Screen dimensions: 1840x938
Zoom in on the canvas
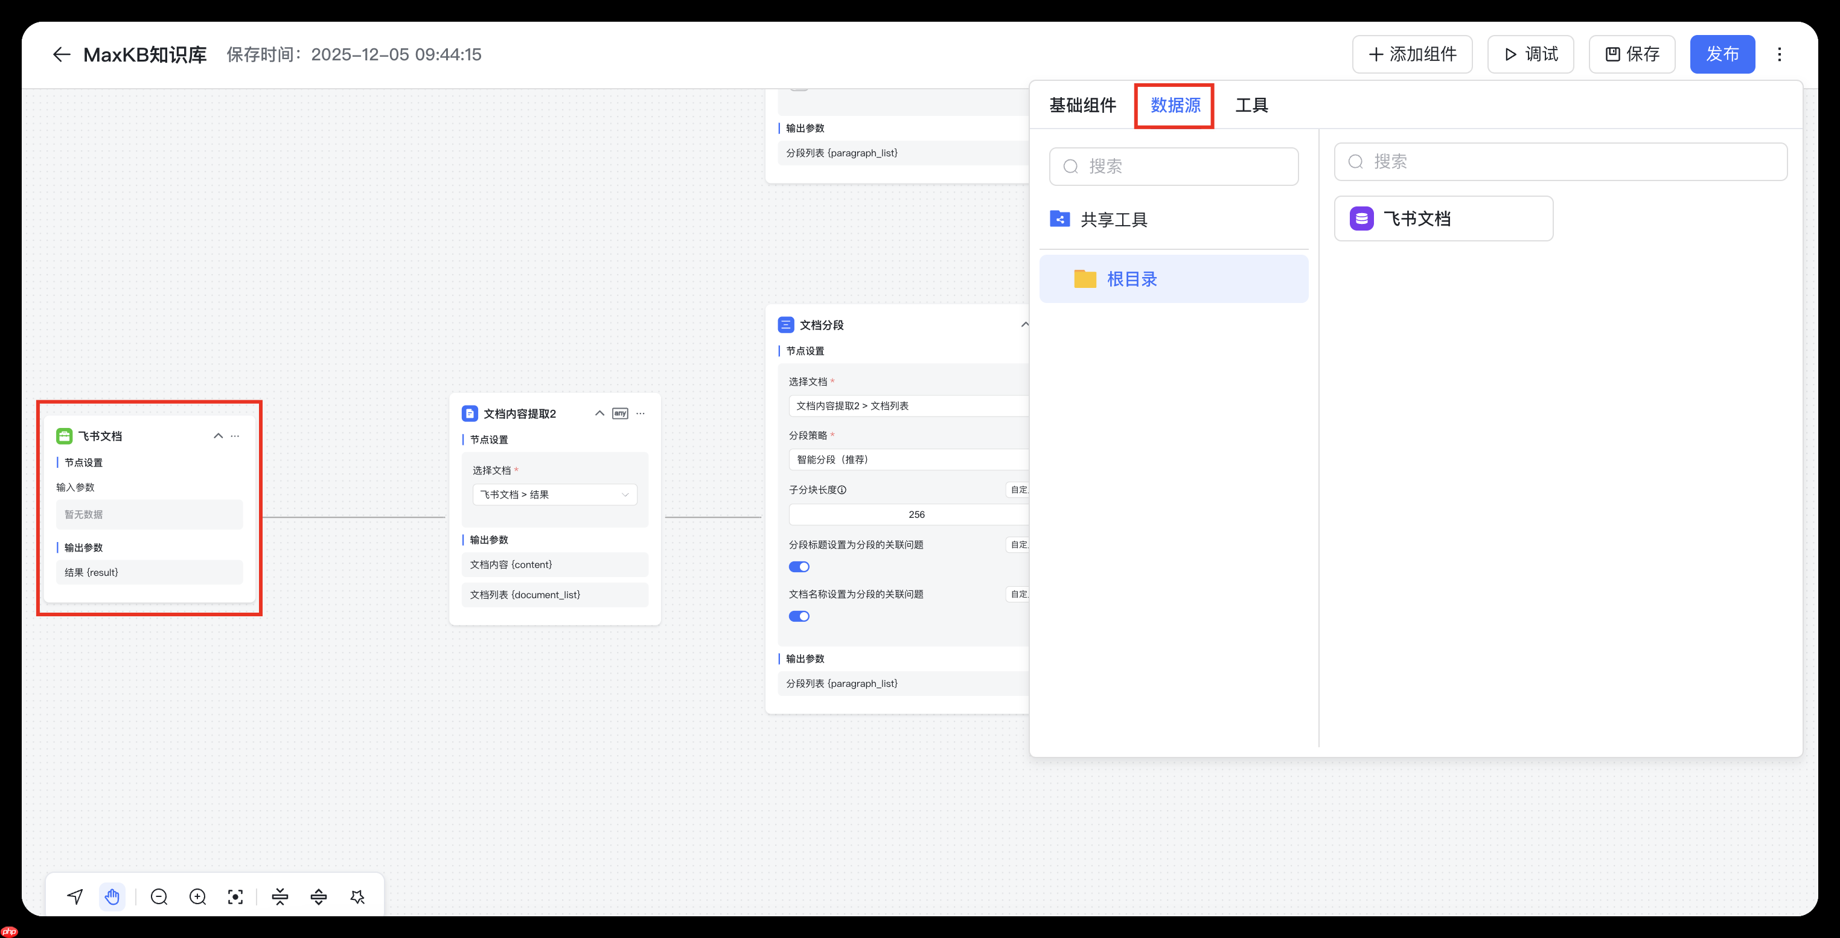(197, 896)
